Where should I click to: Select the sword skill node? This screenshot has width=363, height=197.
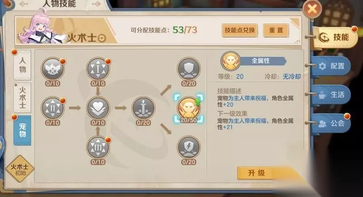point(143,108)
